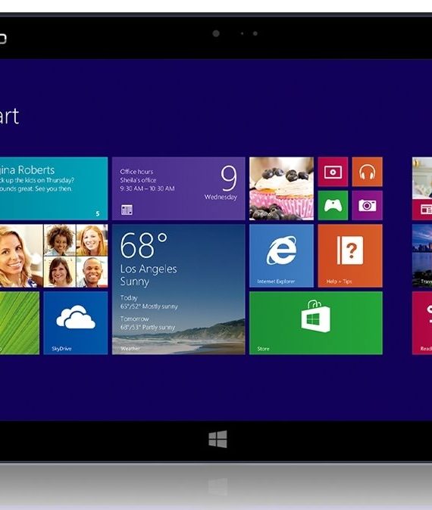The image size is (432, 510).
Task: Click the calendar grid icon in Calendar tile
Action: click(x=127, y=210)
